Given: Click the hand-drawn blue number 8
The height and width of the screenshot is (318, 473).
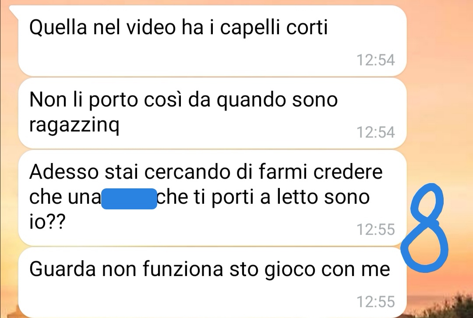Looking at the screenshot, I should tap(425, 228).
